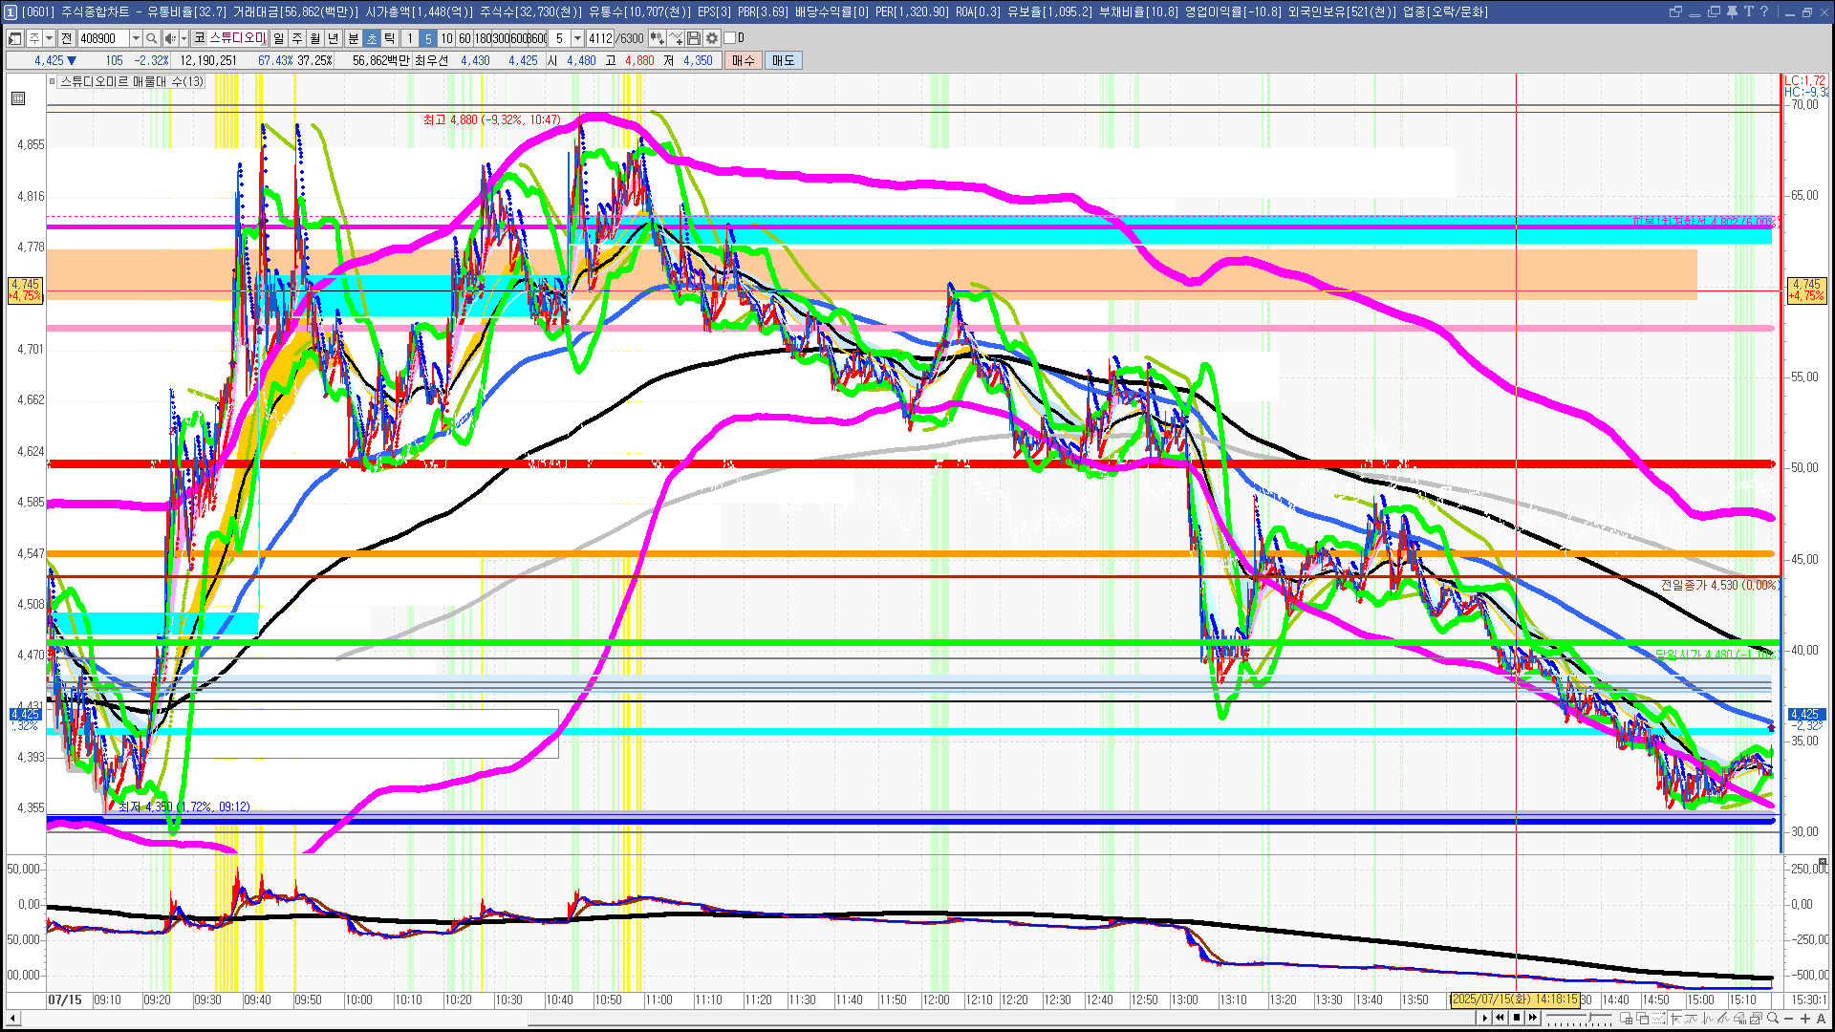Open the 주 type dropdown arrow

pos(49,38)
